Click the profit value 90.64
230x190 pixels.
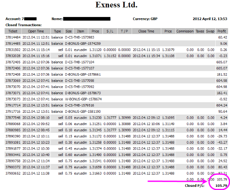[x=223, y=112]
